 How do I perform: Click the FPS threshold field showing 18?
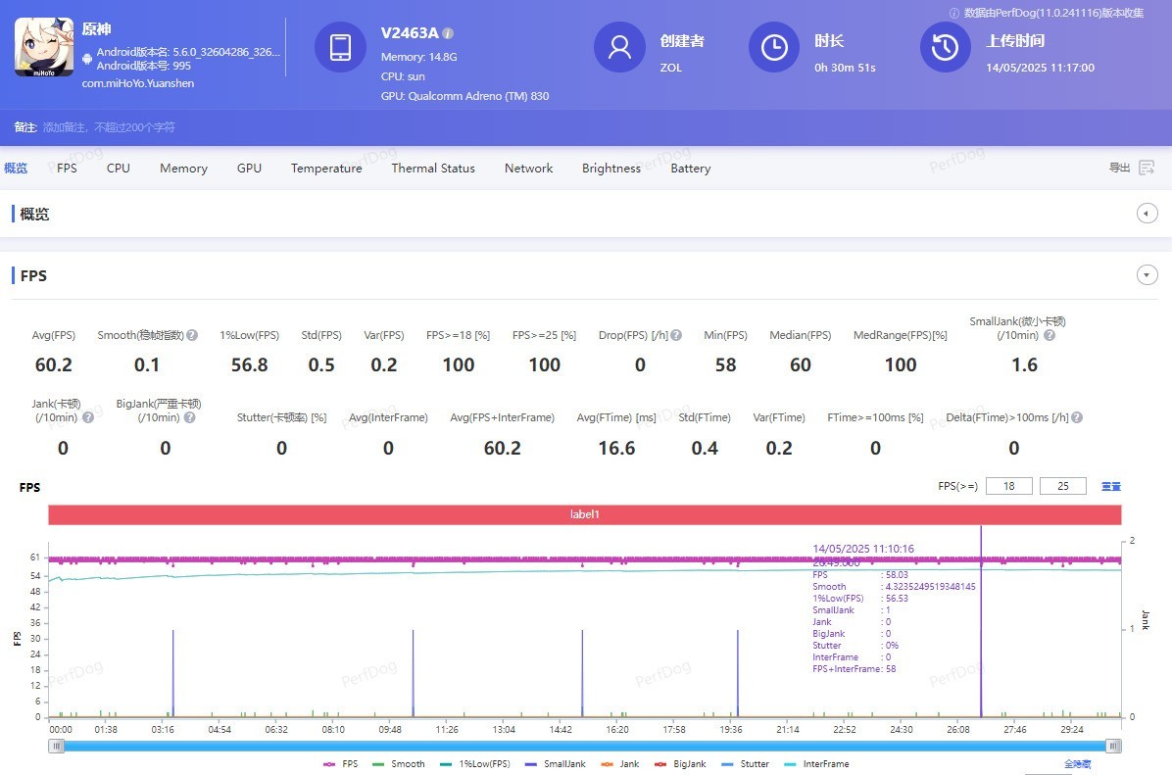pos(1009,485)
